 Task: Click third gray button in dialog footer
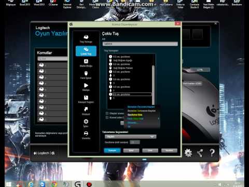[x=150, y=151]
